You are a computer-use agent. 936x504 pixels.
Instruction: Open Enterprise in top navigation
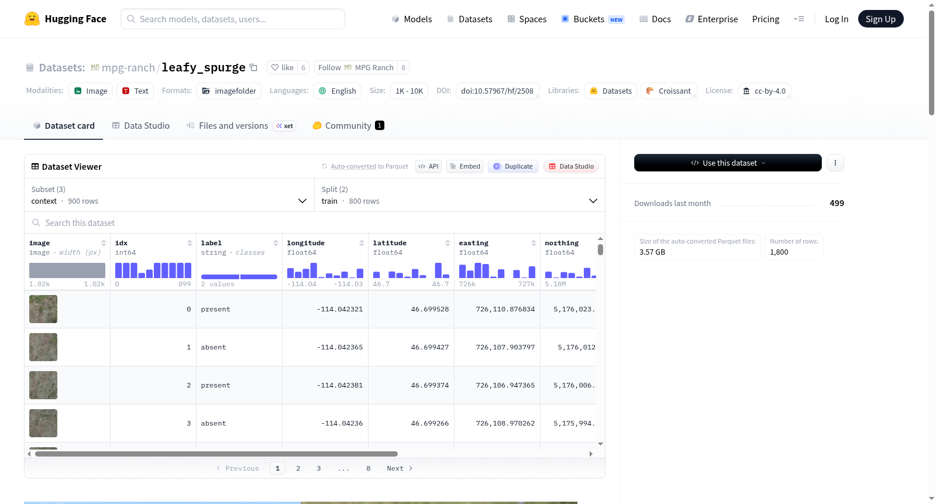(x=711, y=19)
